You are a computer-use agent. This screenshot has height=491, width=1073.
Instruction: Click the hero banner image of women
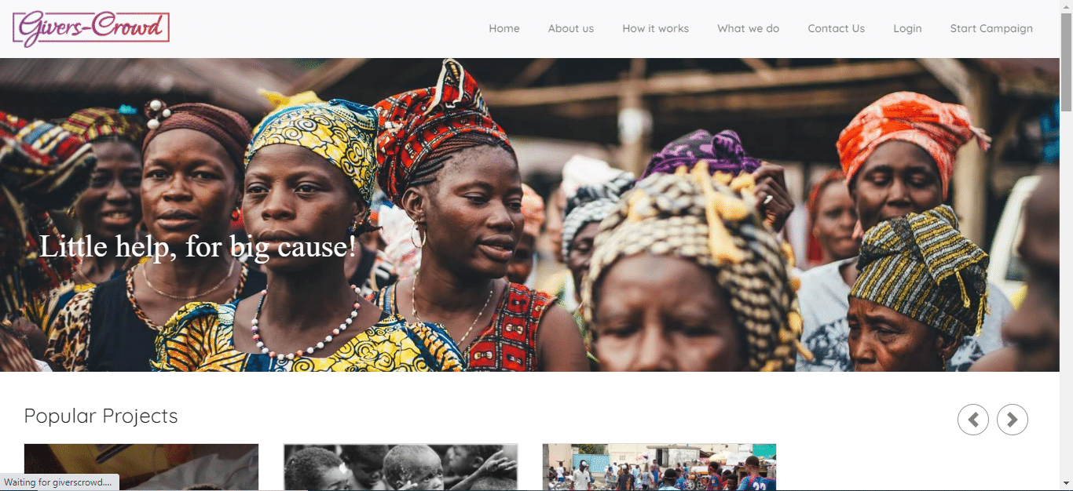(x=529, y=215)
